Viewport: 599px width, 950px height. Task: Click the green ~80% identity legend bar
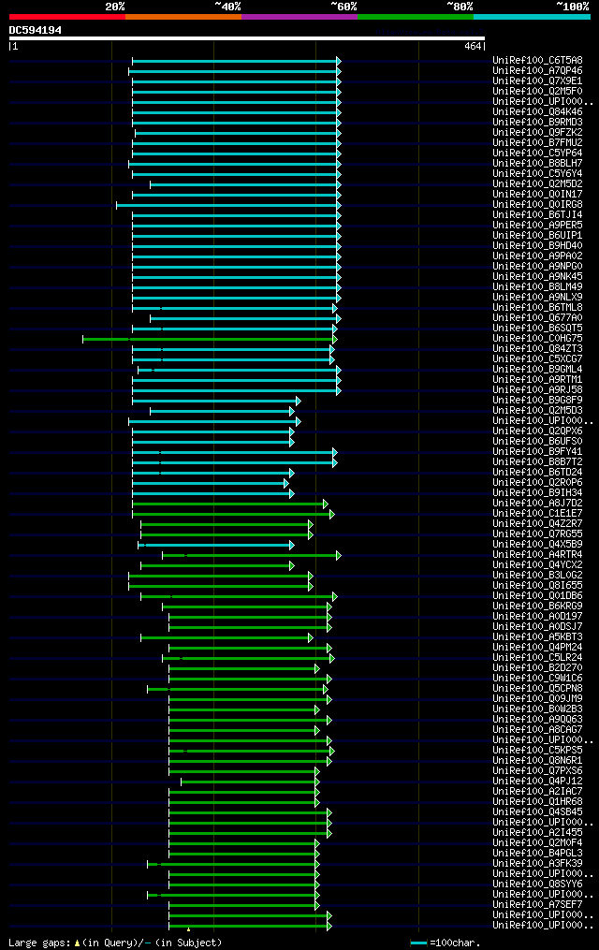416,17
